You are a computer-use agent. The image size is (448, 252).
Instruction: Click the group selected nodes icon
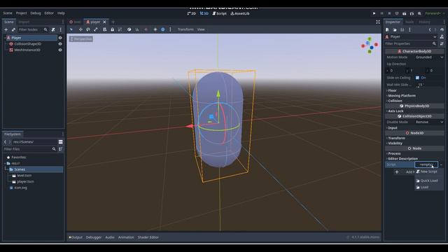point(120,29)
